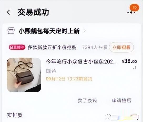Tap the 交易成功 page title

[33, 12]
